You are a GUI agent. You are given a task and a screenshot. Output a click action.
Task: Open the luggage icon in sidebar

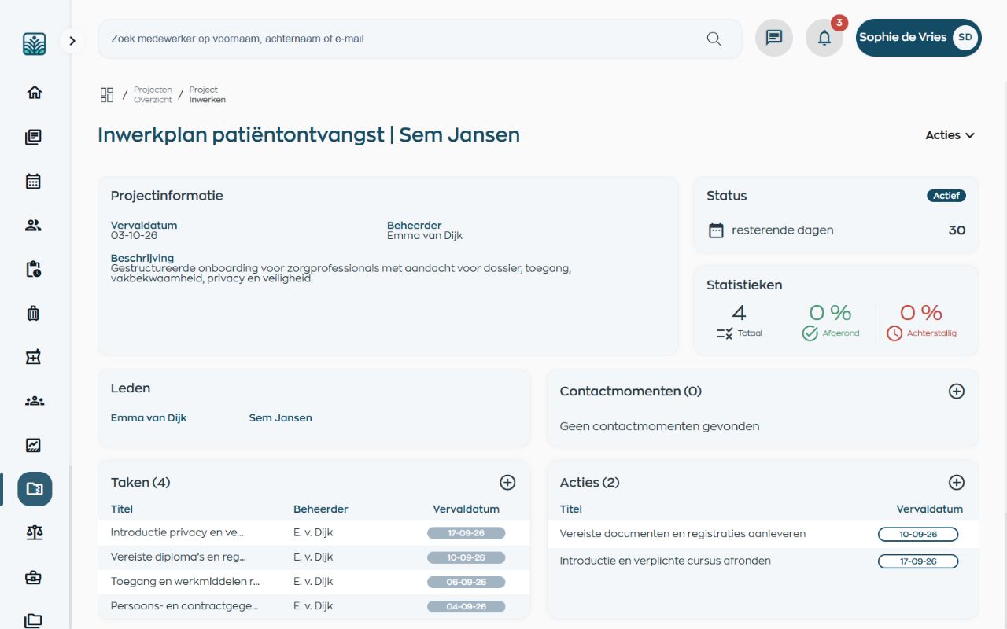(34, 314)
